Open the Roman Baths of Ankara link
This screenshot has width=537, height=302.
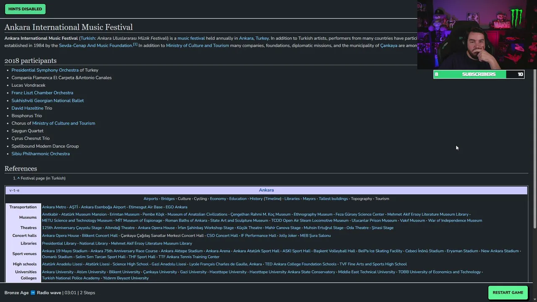(186, 221)
